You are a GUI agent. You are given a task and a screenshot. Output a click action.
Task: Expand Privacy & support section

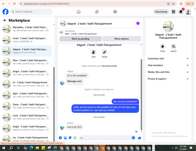pos(168,79)
